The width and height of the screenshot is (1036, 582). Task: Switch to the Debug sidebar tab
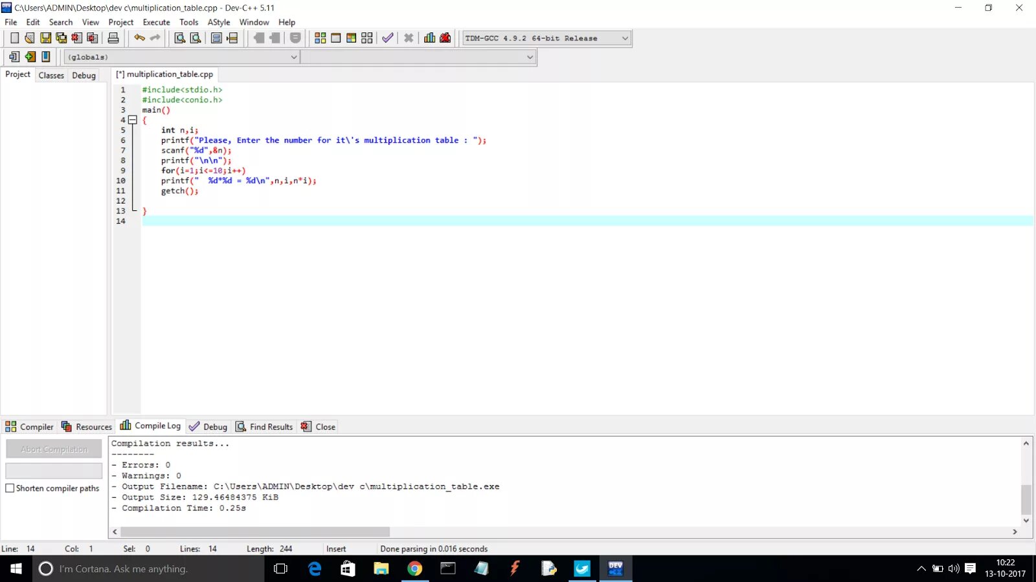click(x=84, y=75)
